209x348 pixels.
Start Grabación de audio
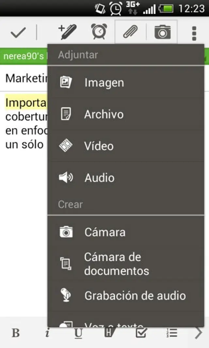126,295
